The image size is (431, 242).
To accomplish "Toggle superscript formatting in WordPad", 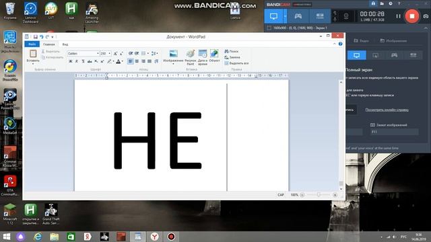I will [102, 61].
